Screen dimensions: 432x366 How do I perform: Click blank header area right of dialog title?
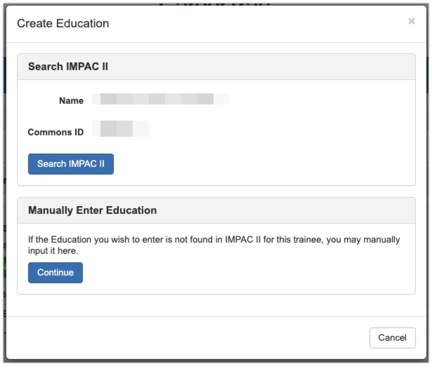click(x=246, y=23)
